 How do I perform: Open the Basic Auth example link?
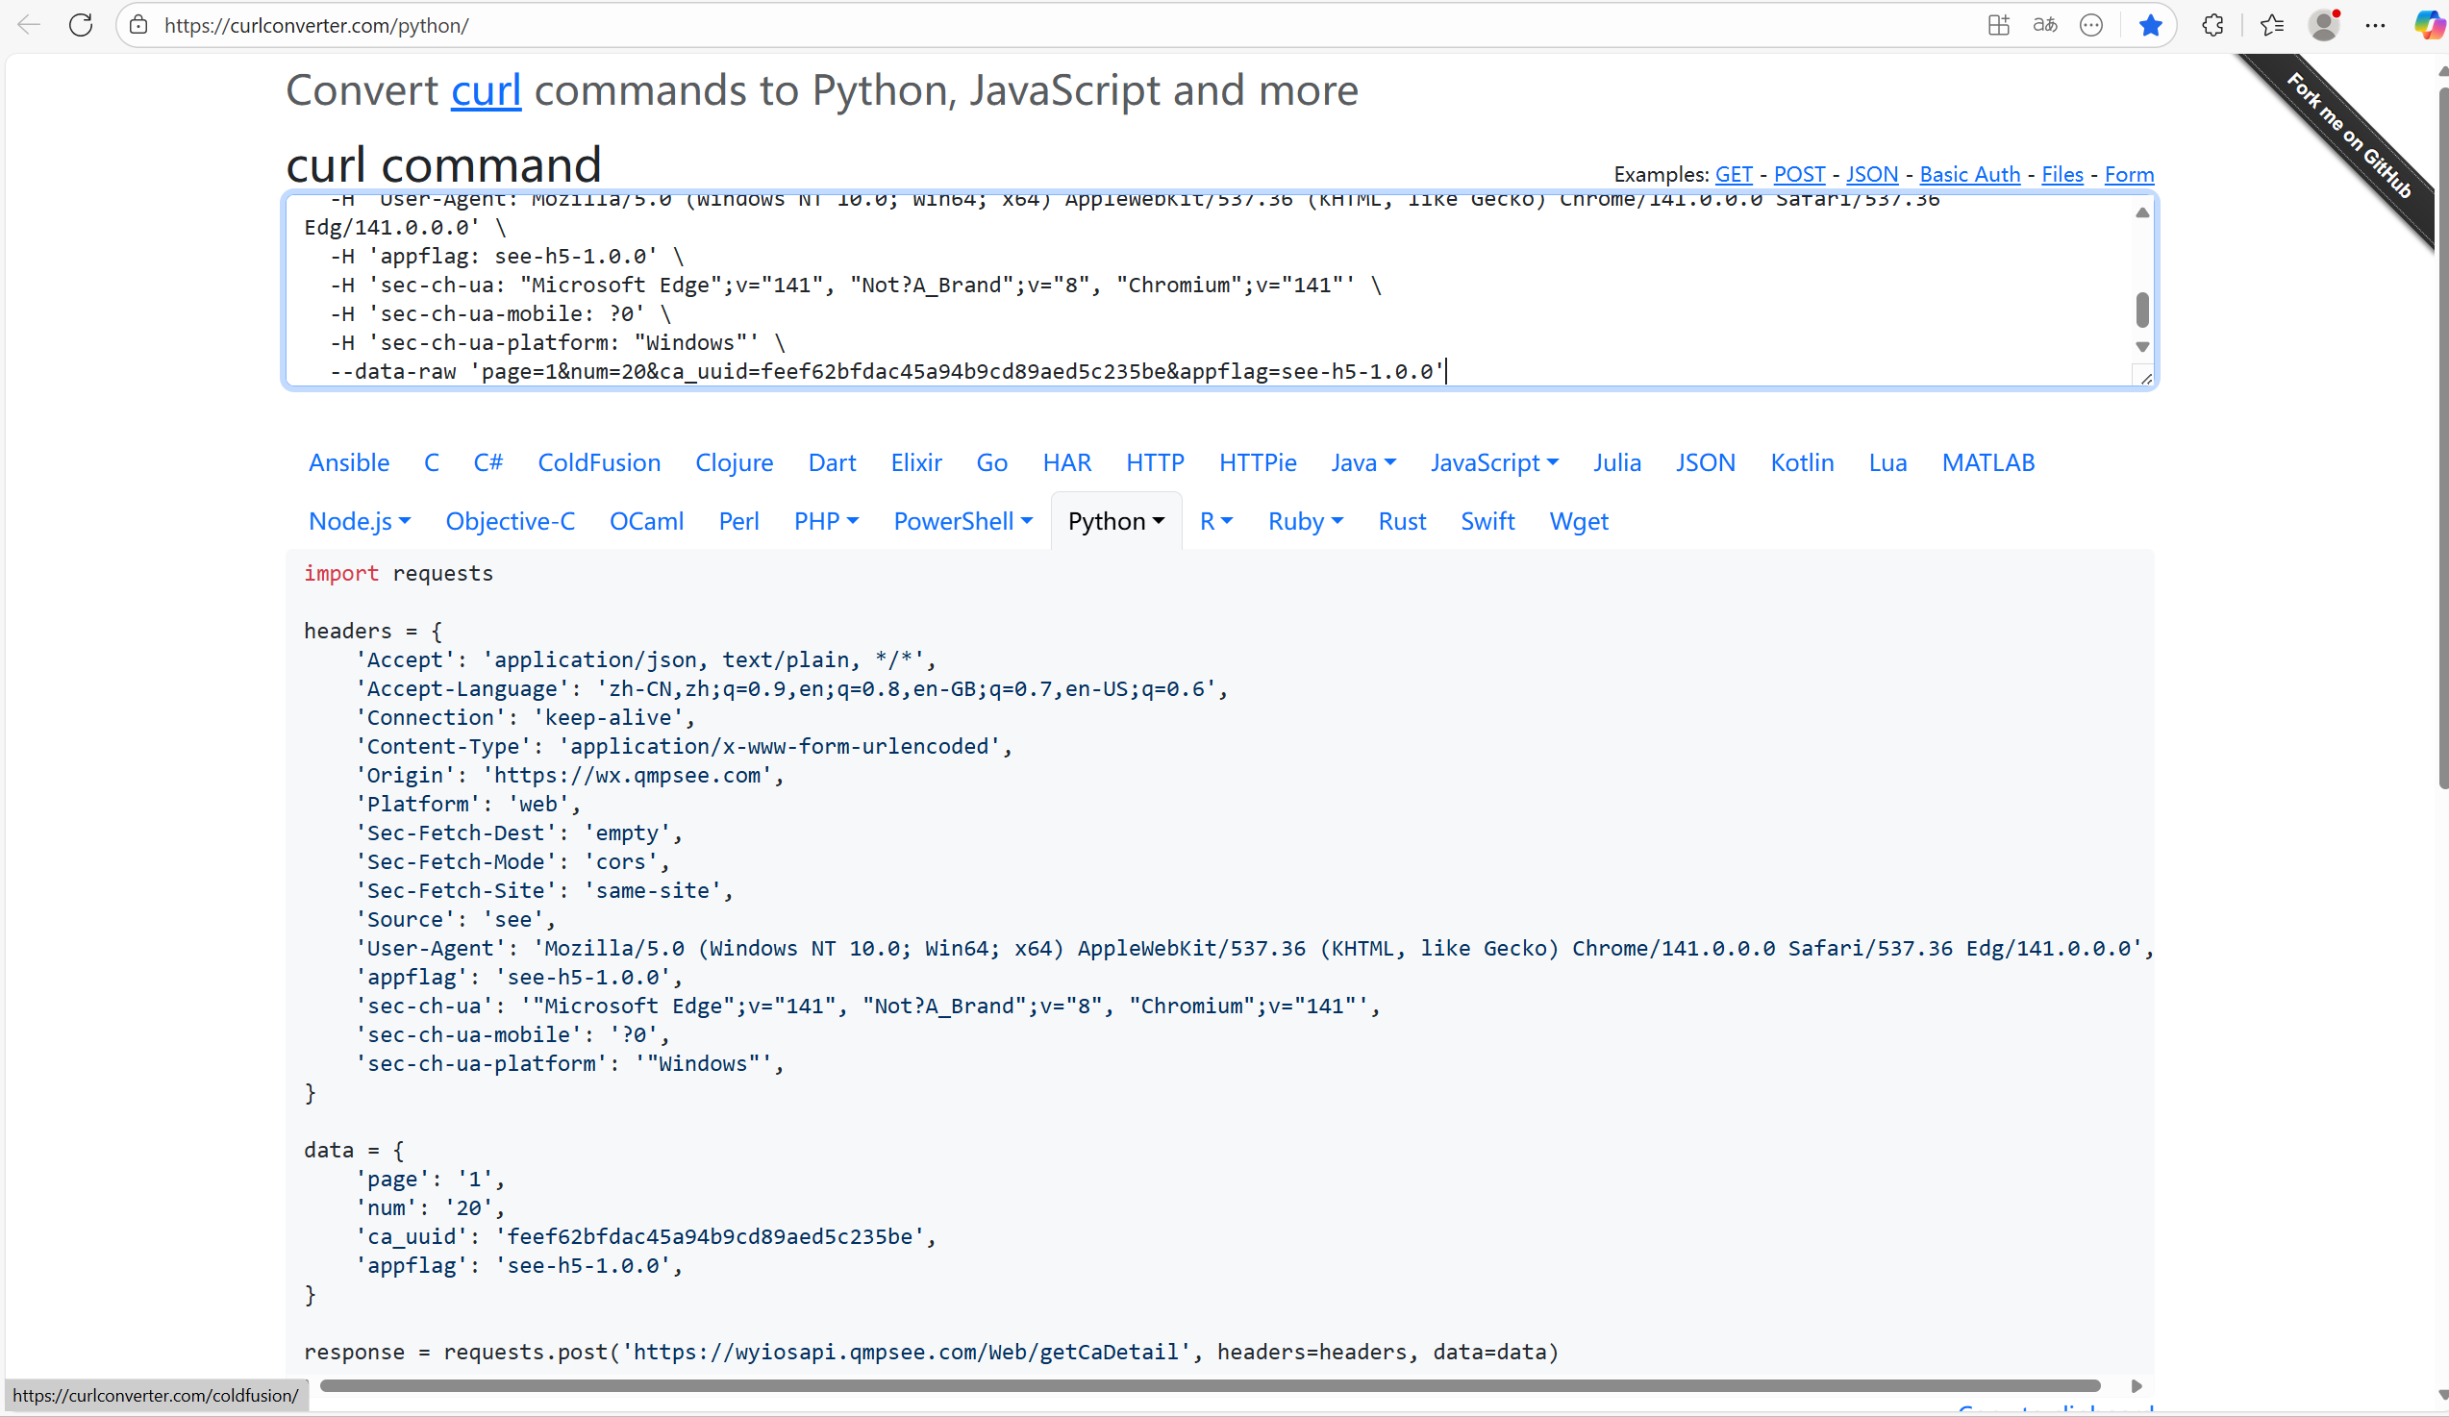point(1969,174)
